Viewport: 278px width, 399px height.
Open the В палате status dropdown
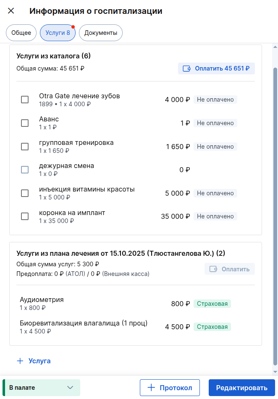pos(40,387)
